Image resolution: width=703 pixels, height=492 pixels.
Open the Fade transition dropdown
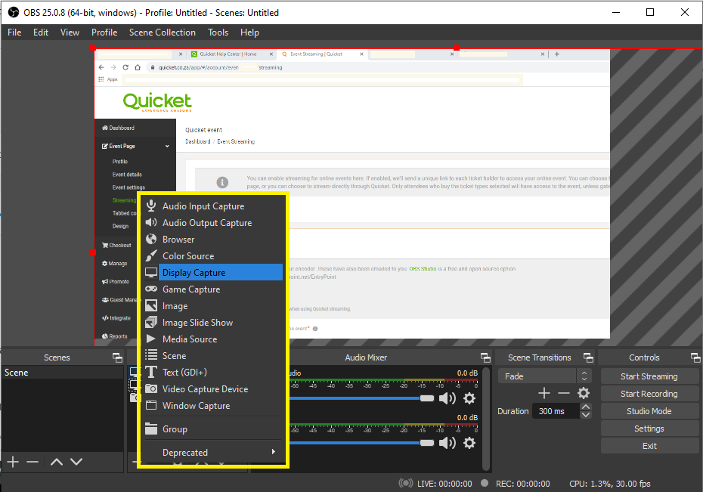click(545, 376)
